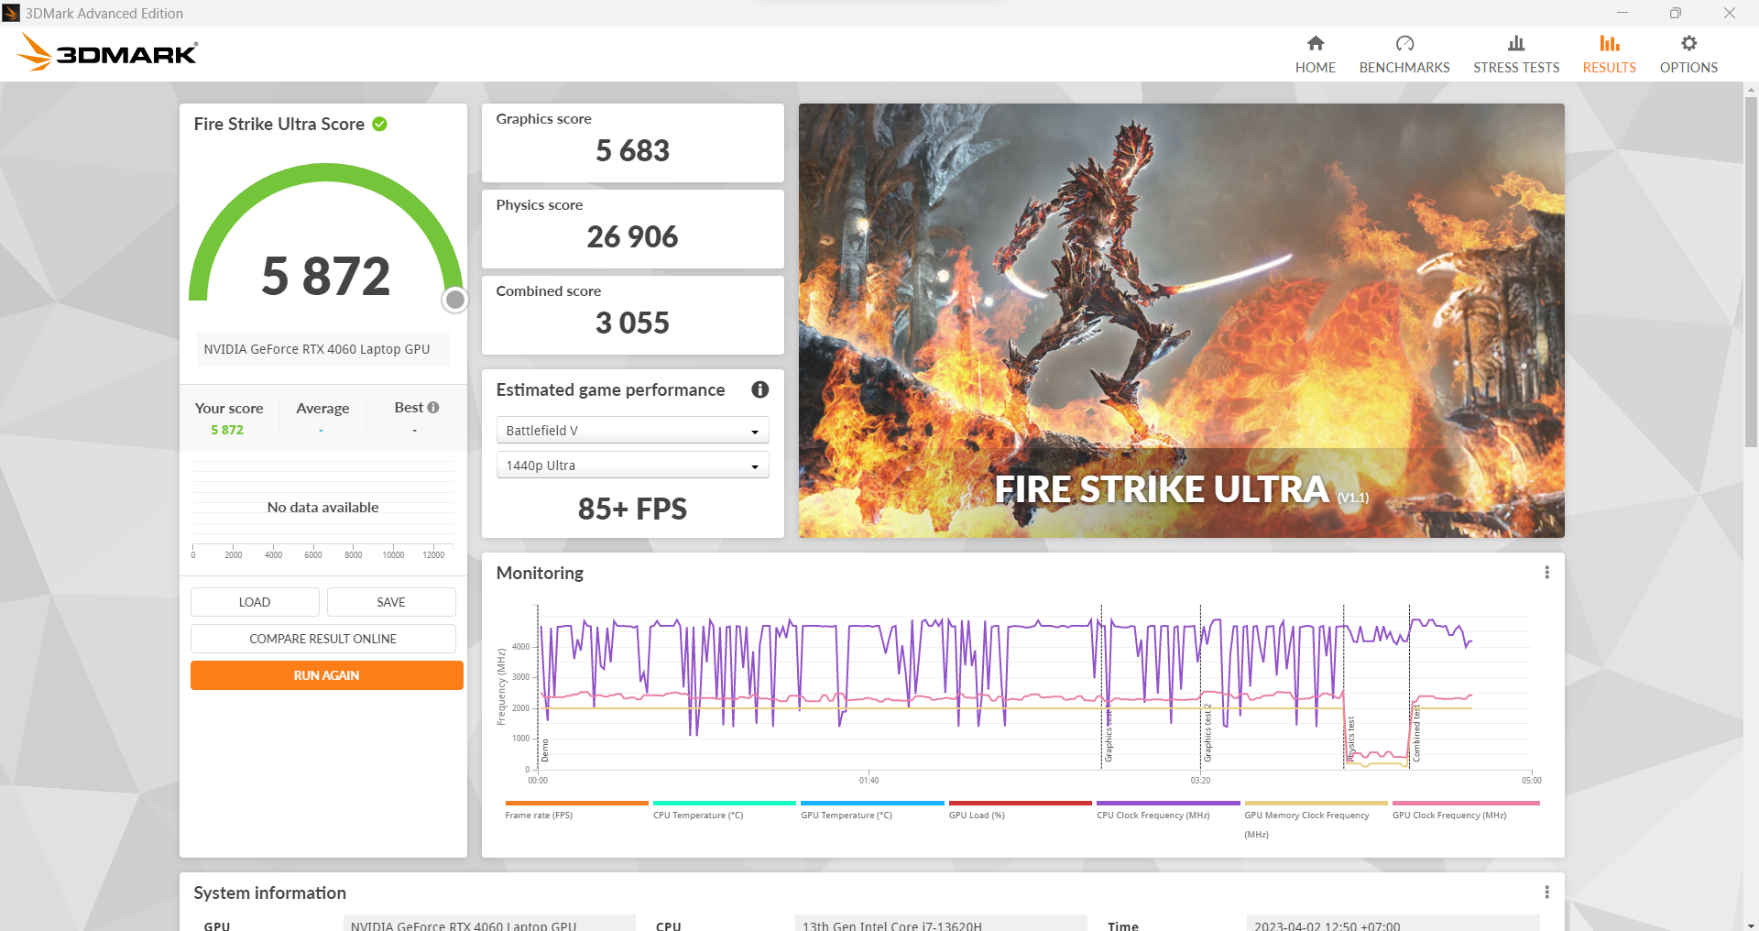The image size is (1759, 931).
Task: Click the Estimated game performance info icon
Action: pos(759,389)
